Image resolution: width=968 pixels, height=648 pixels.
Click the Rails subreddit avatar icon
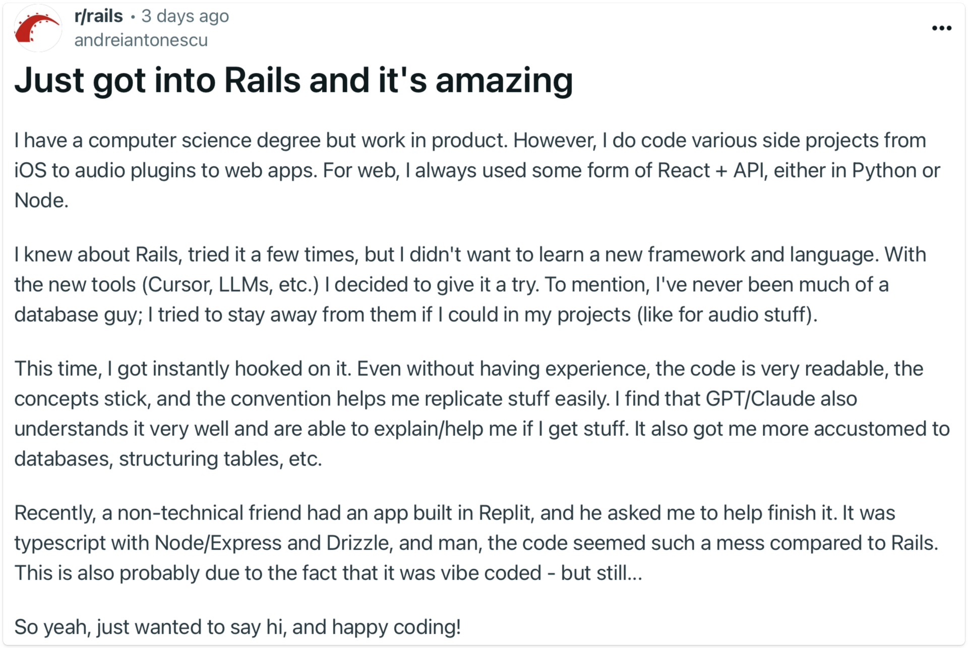[37, 28]
